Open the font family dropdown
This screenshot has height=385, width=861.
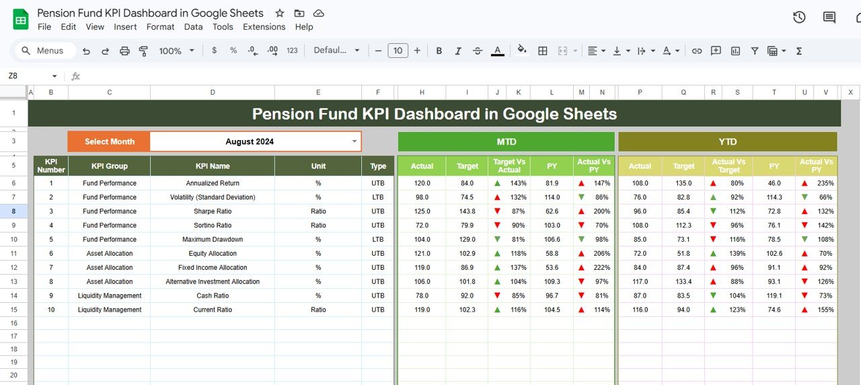tap(336, 50)
